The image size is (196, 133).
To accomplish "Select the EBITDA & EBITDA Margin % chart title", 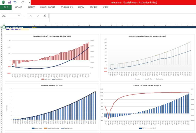I will (147, 85).
